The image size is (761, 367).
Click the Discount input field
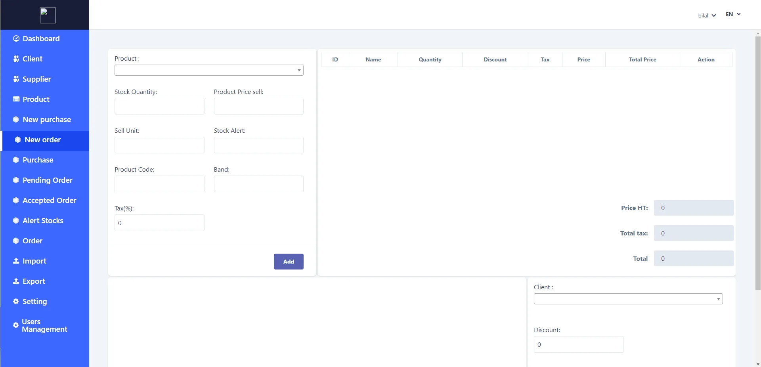click(579, 344)
